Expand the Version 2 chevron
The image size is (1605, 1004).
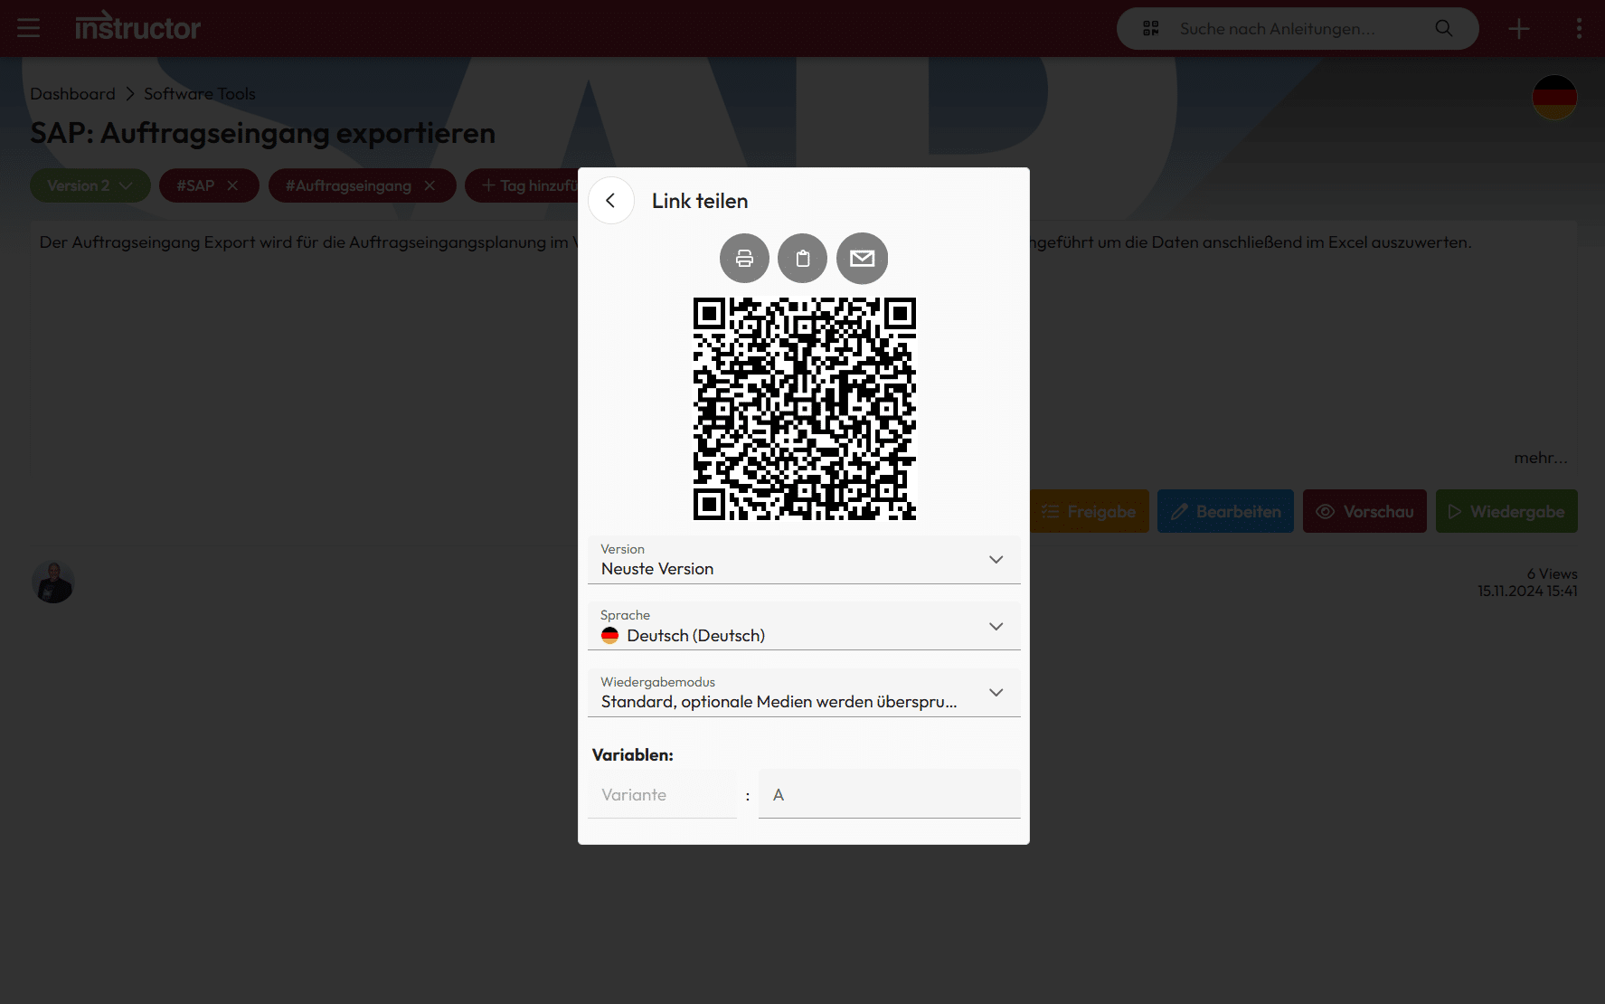[x=125, y=185]
